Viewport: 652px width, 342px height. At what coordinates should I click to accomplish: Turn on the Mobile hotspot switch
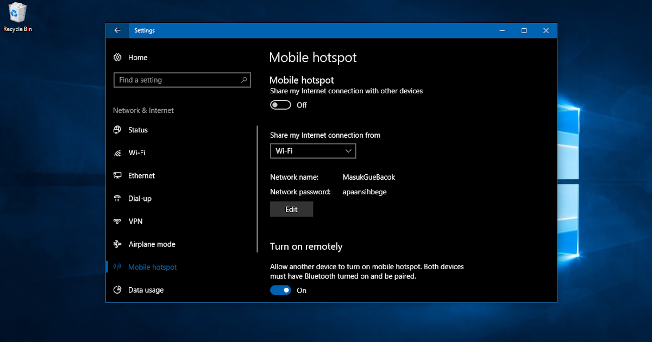tap(280, 105)
